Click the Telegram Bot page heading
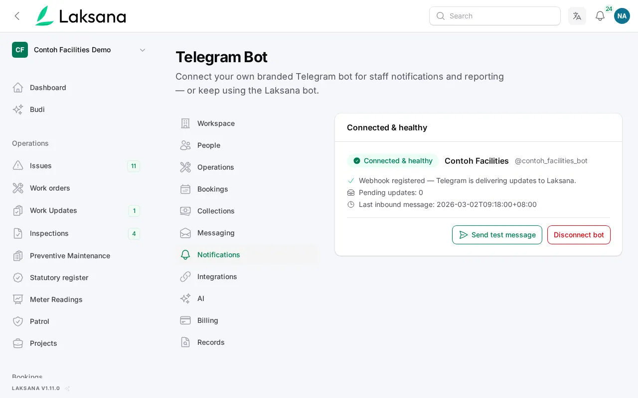Viewport: 638px width, 398px height. pyautogui.click(x=221, y=57)
